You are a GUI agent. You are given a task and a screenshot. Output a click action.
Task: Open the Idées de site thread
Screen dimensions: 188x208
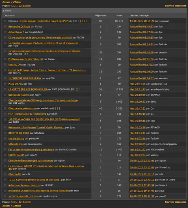click(x=15, y=144)
